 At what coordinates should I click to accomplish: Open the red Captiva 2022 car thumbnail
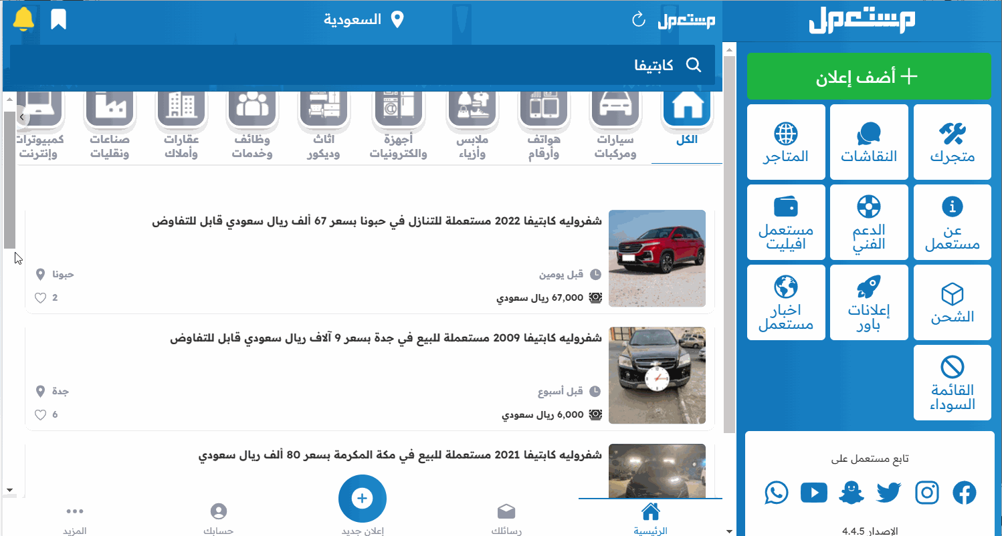pyautogui.click(x=657, y=259)
